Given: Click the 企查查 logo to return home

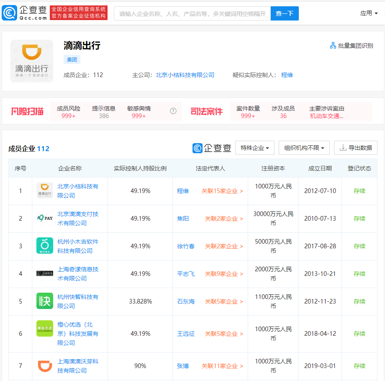Looking at the screenshot, I should pos(26,13).
